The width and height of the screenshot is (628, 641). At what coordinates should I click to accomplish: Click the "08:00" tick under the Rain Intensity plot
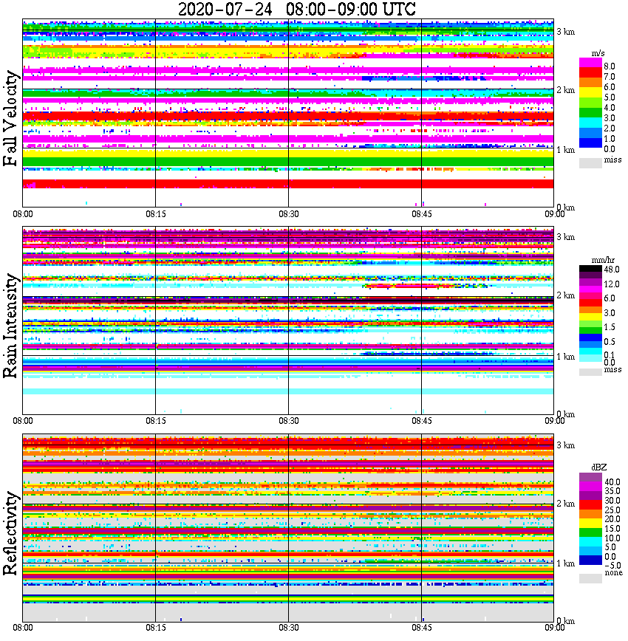[23, 421]
